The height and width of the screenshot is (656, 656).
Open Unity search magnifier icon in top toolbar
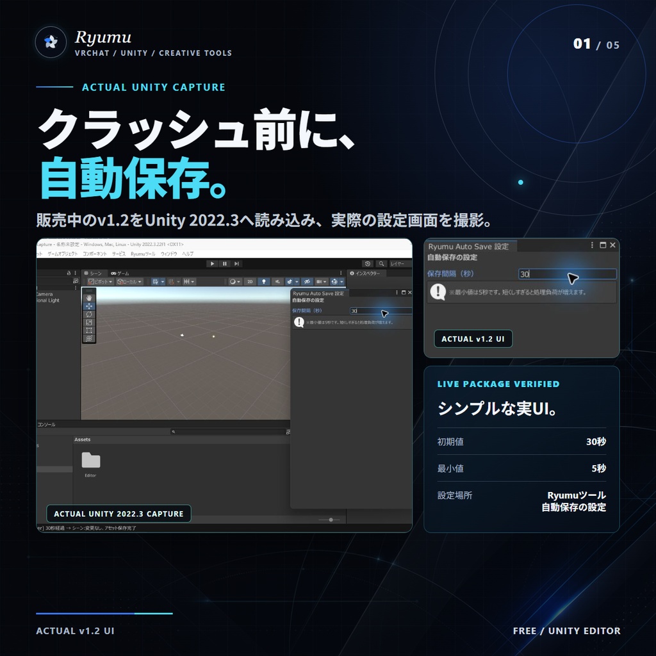(381, 263)
